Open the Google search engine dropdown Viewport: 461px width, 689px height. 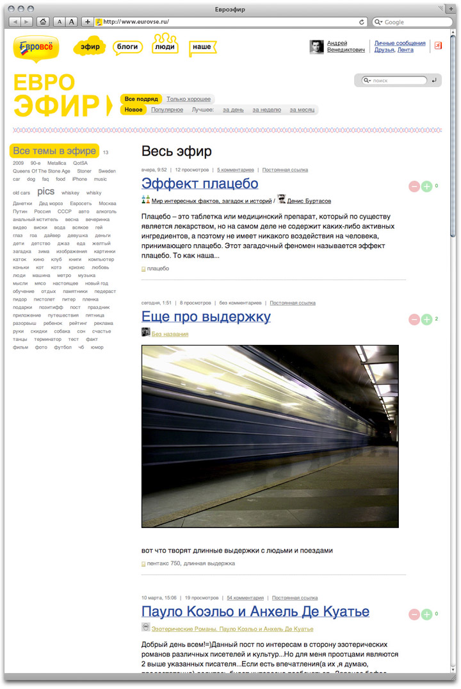coord(378,22)
